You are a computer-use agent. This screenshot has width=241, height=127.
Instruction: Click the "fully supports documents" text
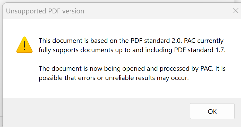(x=75, y=50)
